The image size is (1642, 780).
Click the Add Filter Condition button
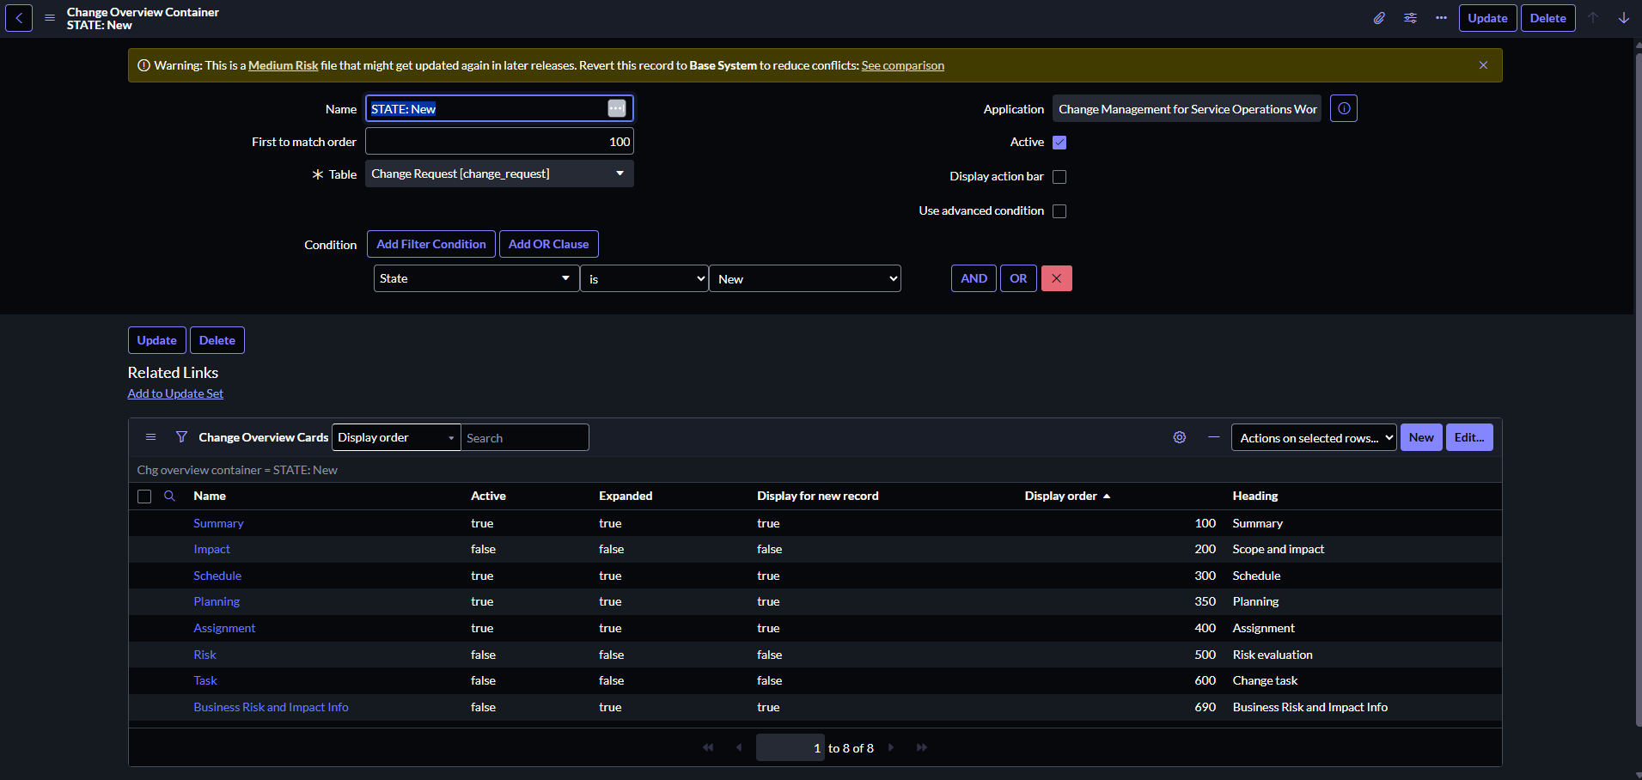[x=430, y=244]
